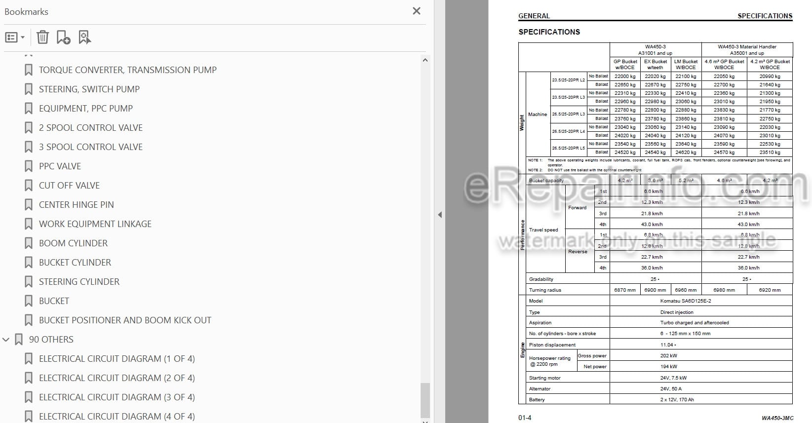Screen dimensions: 812x423
Task: Click bookmark icon beside BUCKET CYLINDER
Action: tap(29, 263)
